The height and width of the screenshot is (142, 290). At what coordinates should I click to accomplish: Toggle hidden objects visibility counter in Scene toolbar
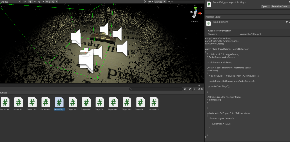[x=48, y=2]
